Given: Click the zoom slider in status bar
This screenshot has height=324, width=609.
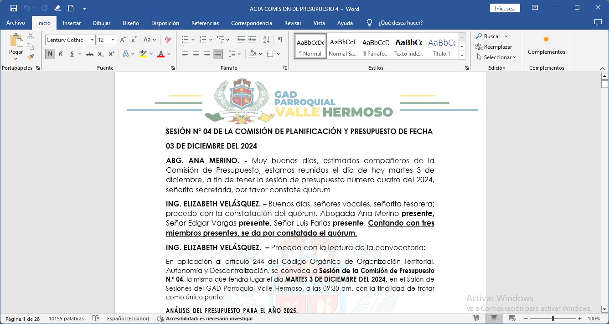Looking at the screenshot, I should click(x=553, y=319).
